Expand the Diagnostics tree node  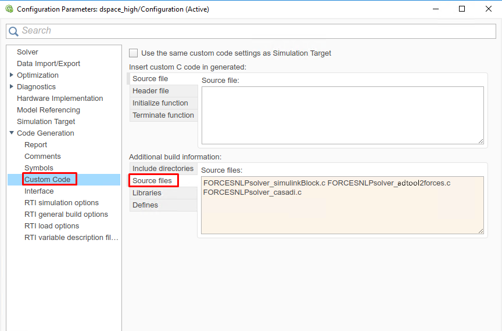(12, 87)
